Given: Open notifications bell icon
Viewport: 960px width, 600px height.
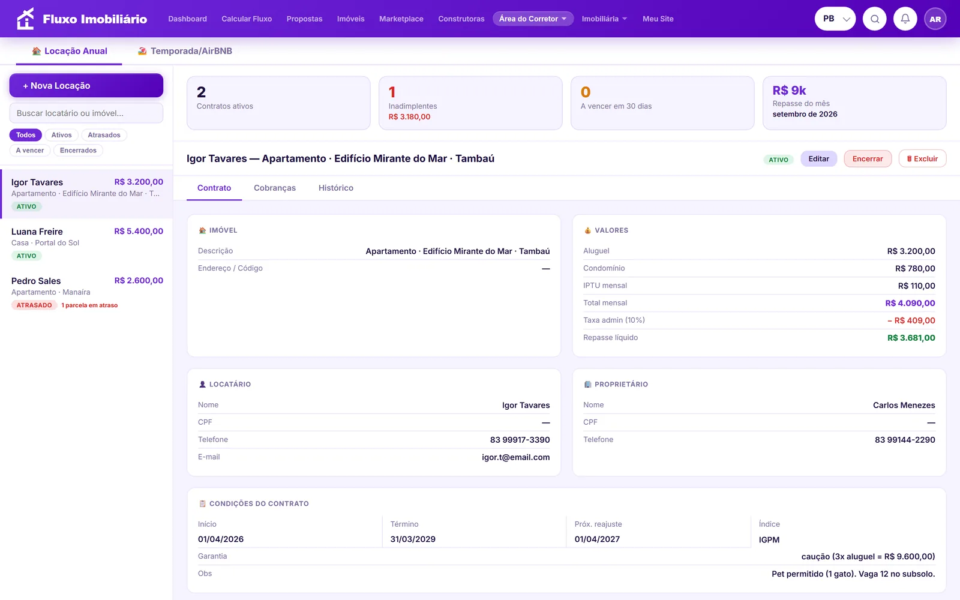Looking at the screenshot, I should (x=905, y=19).
